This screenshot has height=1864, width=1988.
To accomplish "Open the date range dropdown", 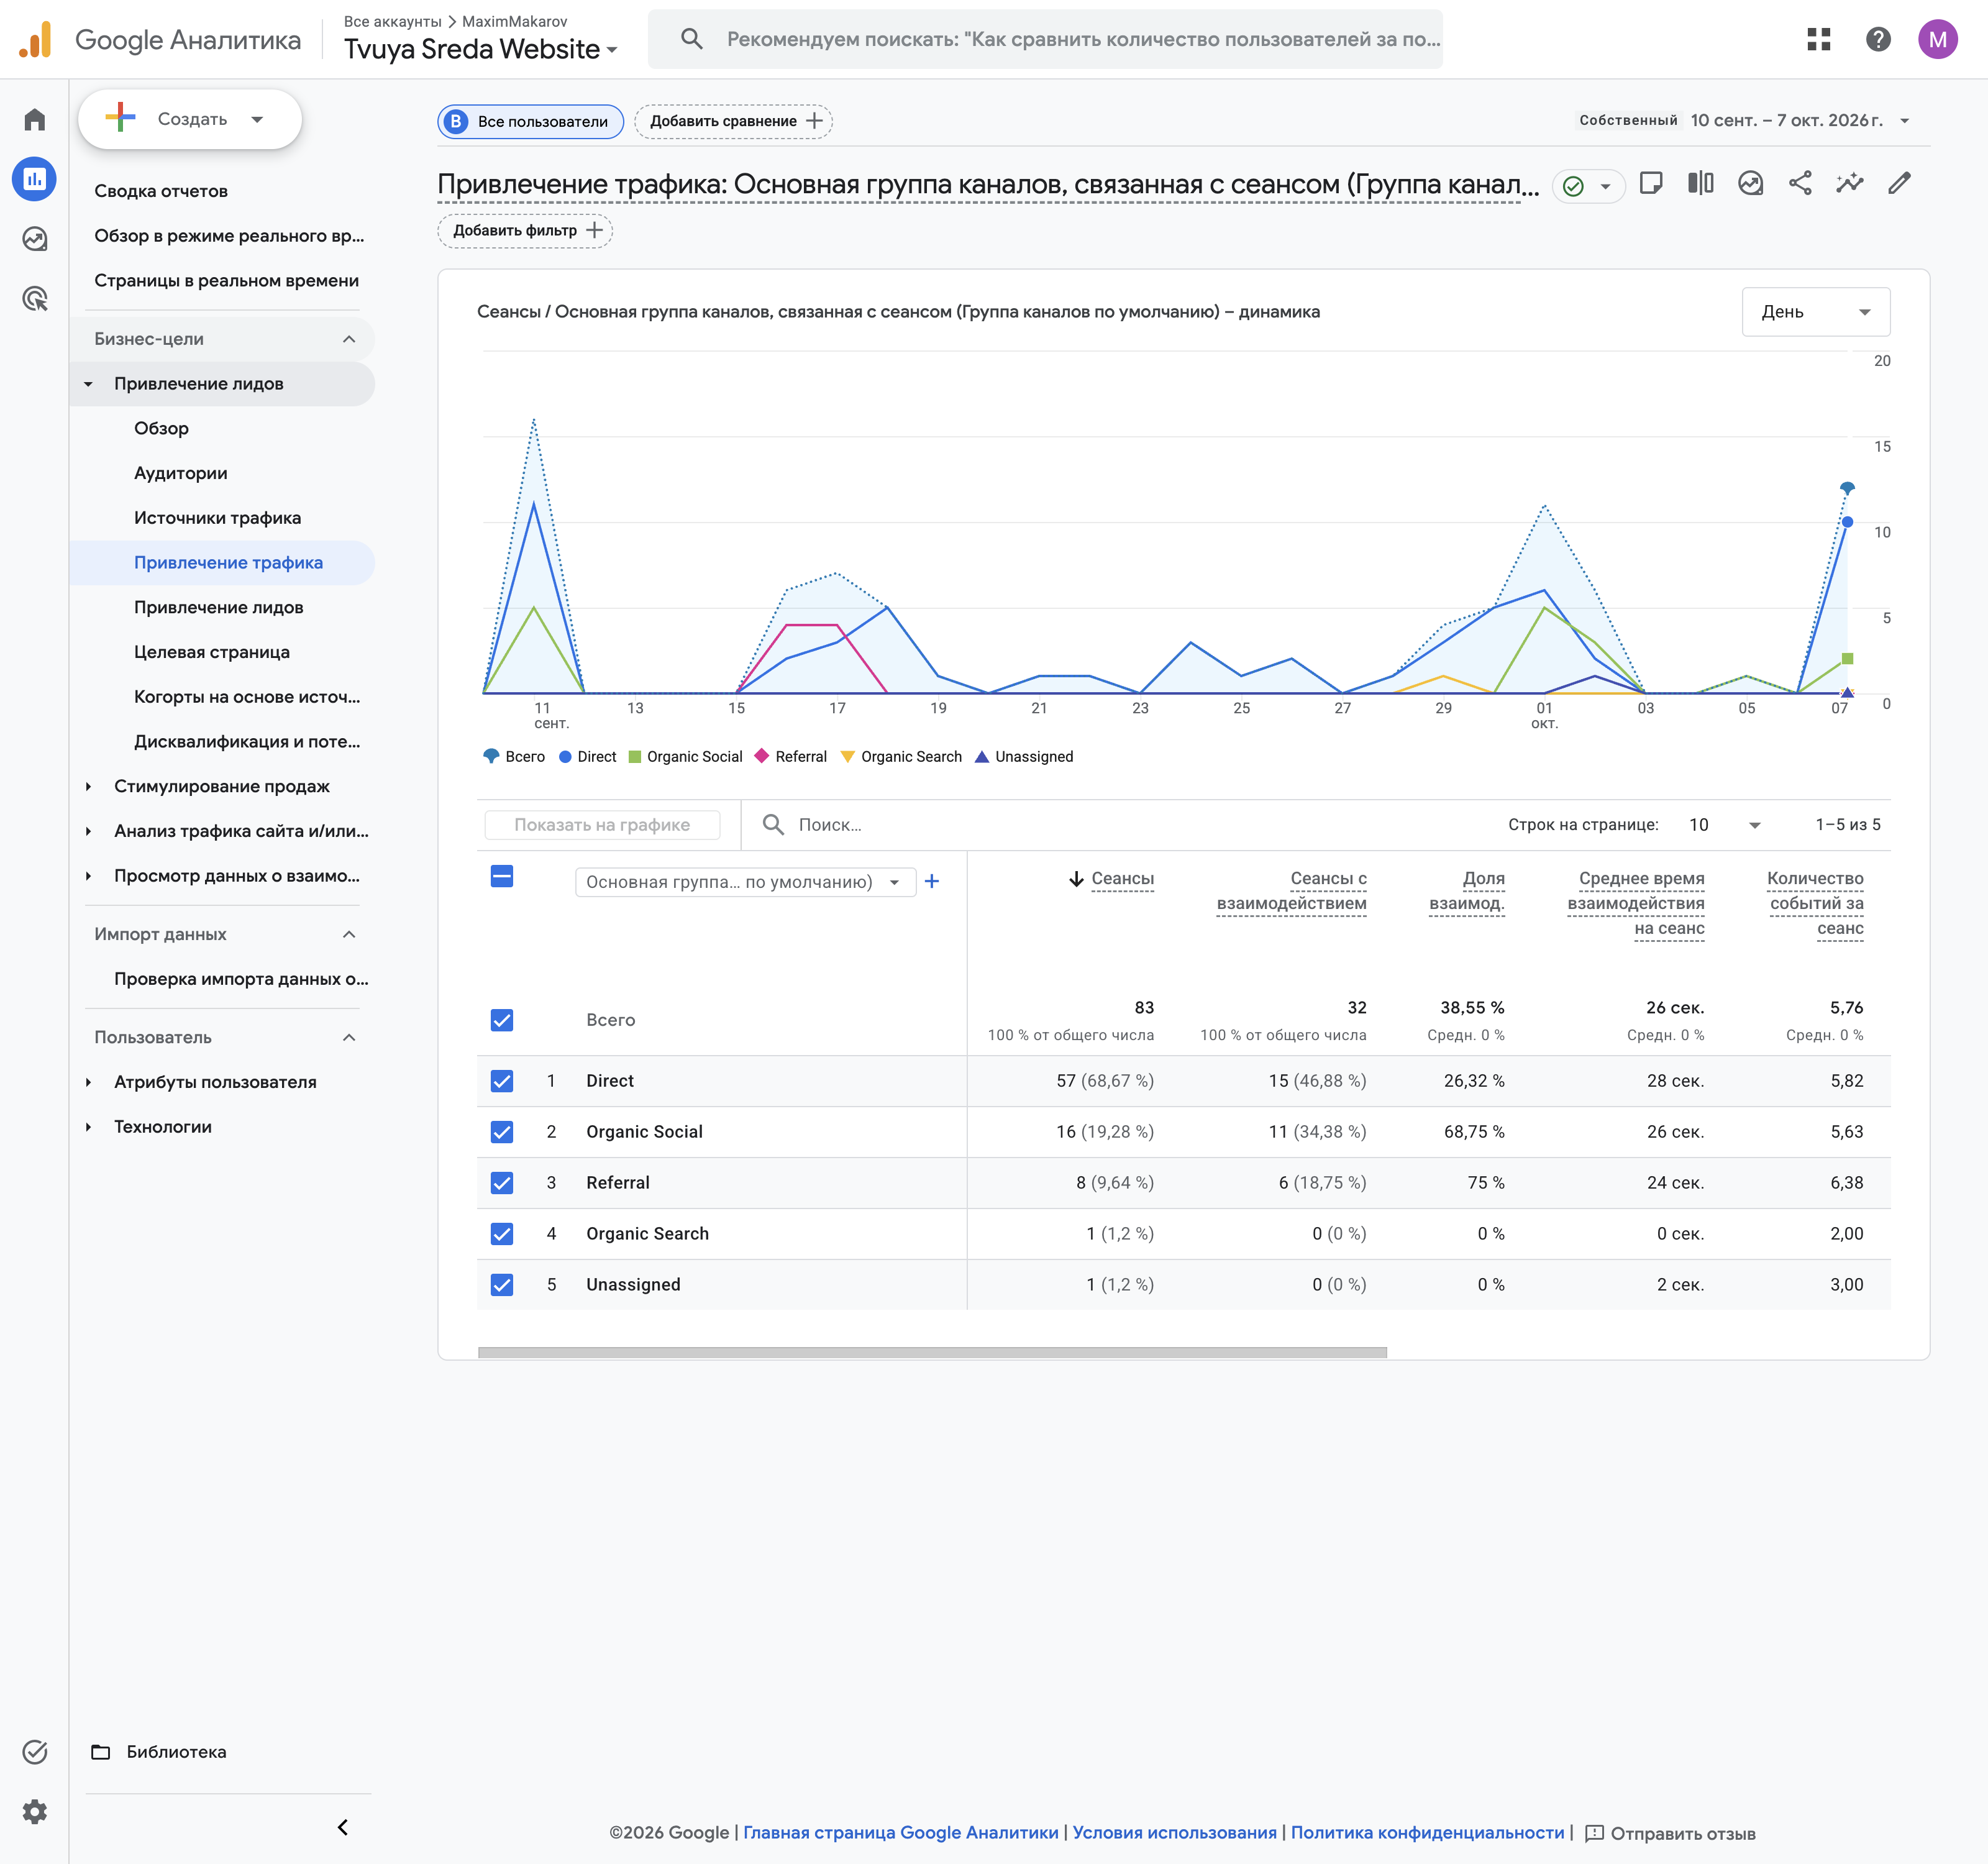I will pos(1744,120).
